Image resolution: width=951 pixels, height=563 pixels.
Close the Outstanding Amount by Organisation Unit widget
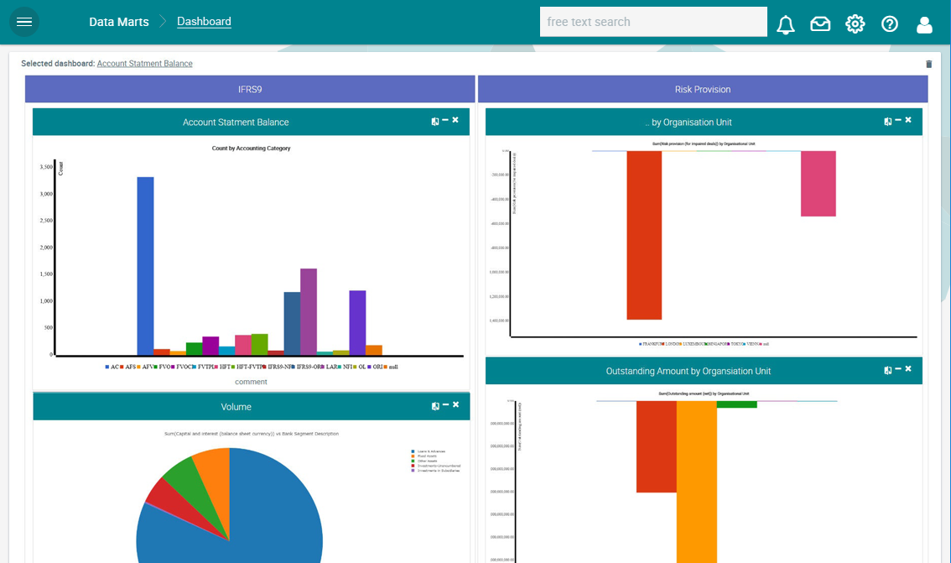pos(908,370)
